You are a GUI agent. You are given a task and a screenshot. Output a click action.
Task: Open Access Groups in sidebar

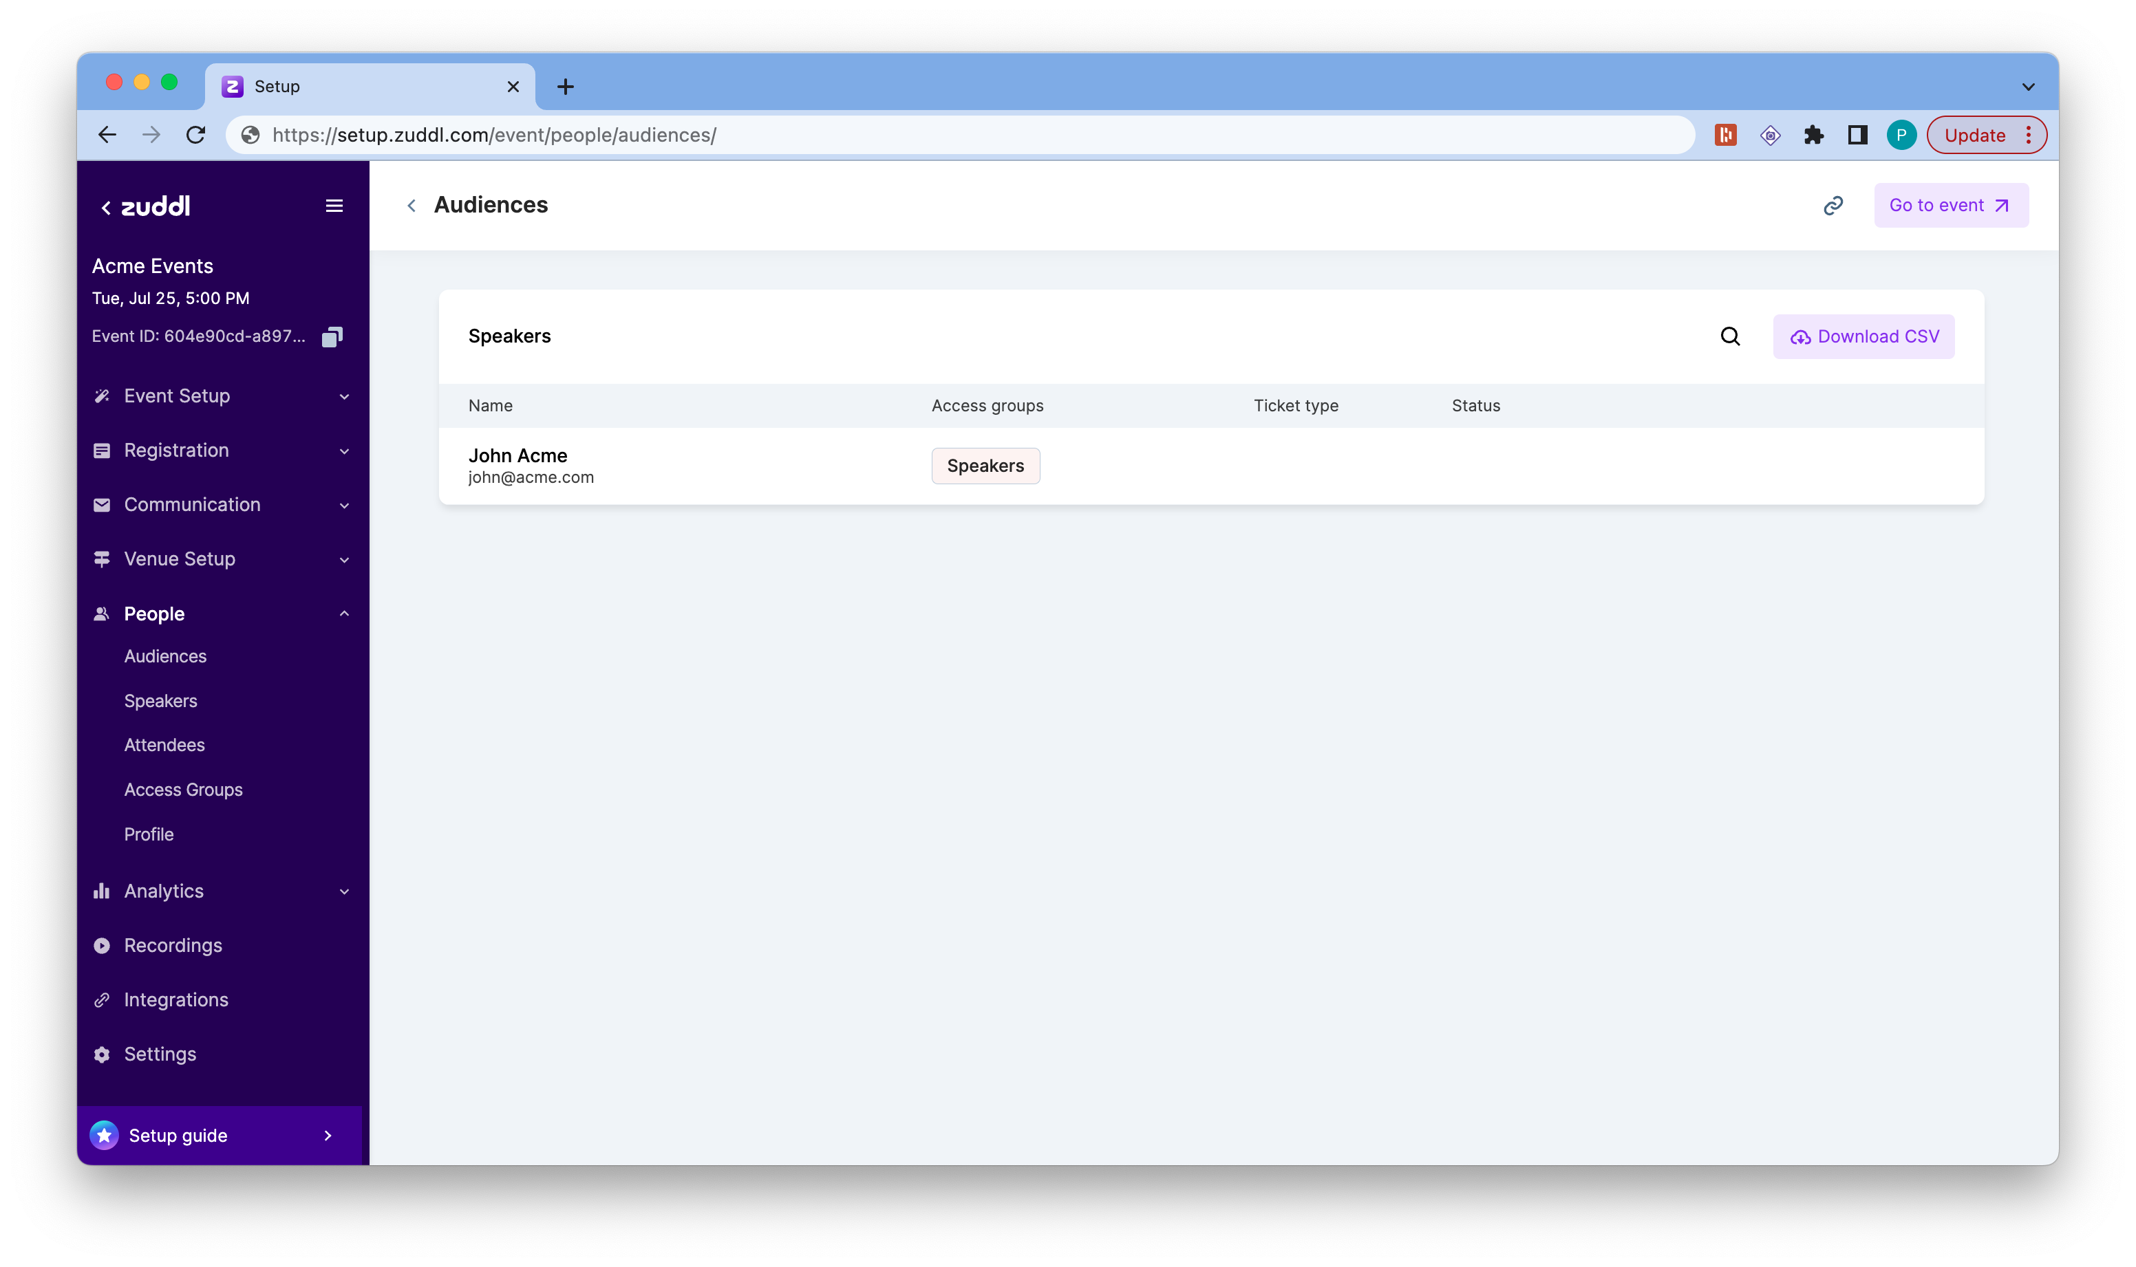pos(183,790)
